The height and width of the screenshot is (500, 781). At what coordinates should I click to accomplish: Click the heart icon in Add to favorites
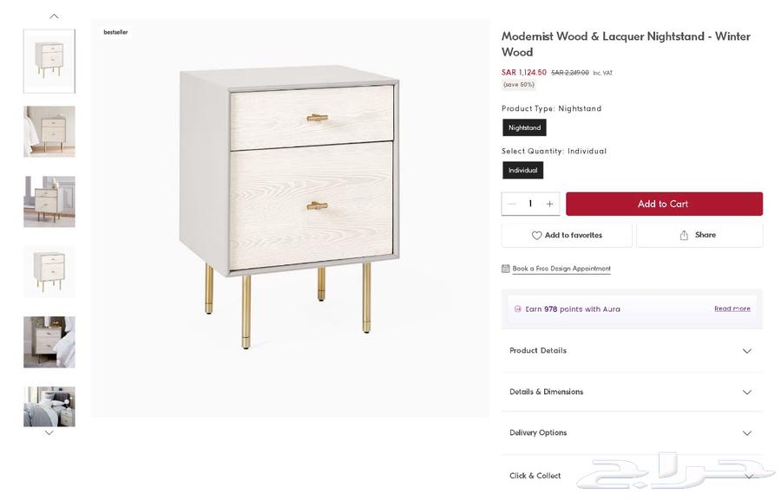[536, 236]
